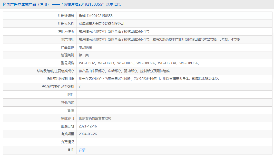The image size is (274, 156).
Task: Click company name 威海威高齐全医疗设备有限公司
Action: pyautogui.click(x=102, y=24)
